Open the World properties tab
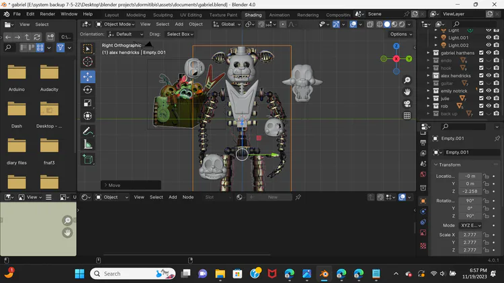This screenshot has width=504, height=283. point(423,174)
